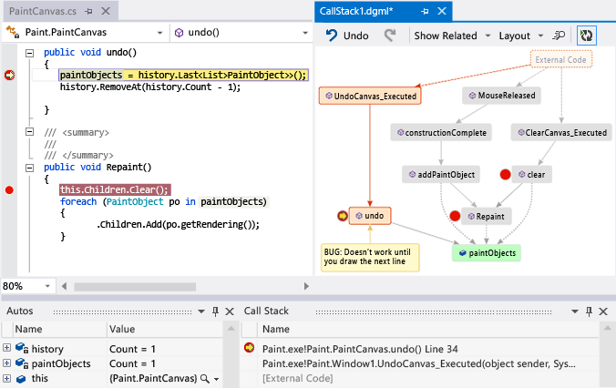Click the Find icon in code map toolbar
The width and height of the screenshot is (616, 388).
[559, 36]
